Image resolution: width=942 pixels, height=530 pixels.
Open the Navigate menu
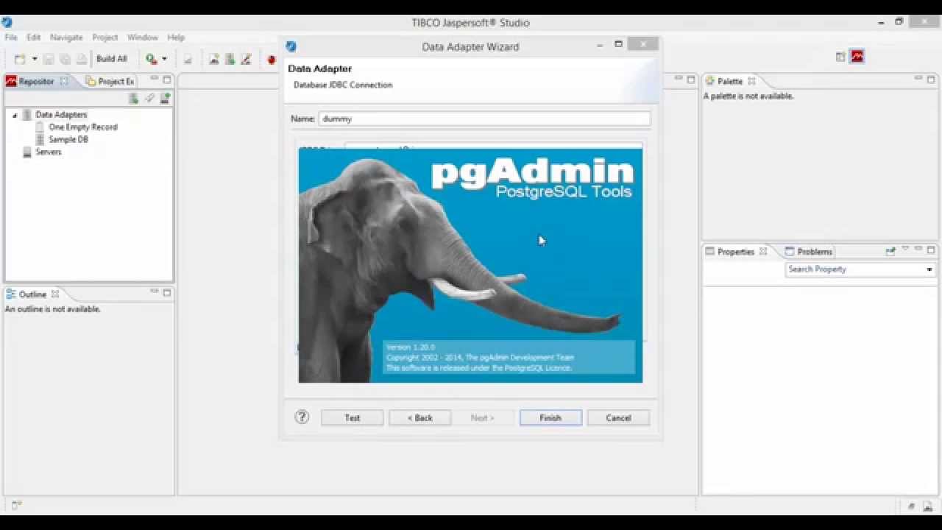66,37
